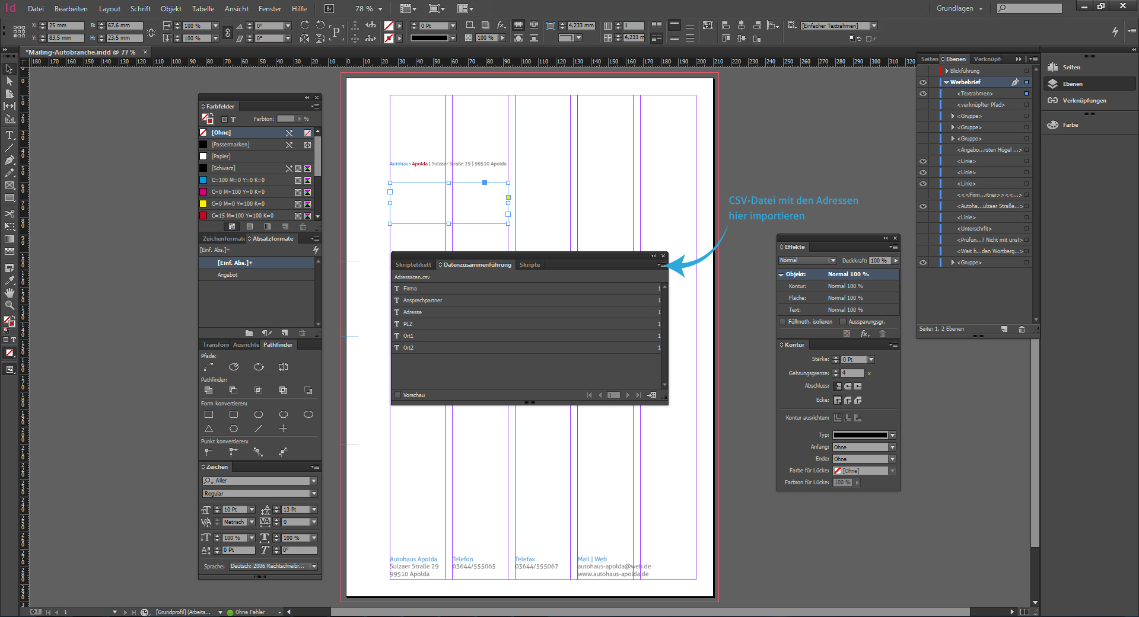Choose the Zoom magnifier tool
Image resolution: width=1139 pixels, height=617 pixels.
coord(9,305)
